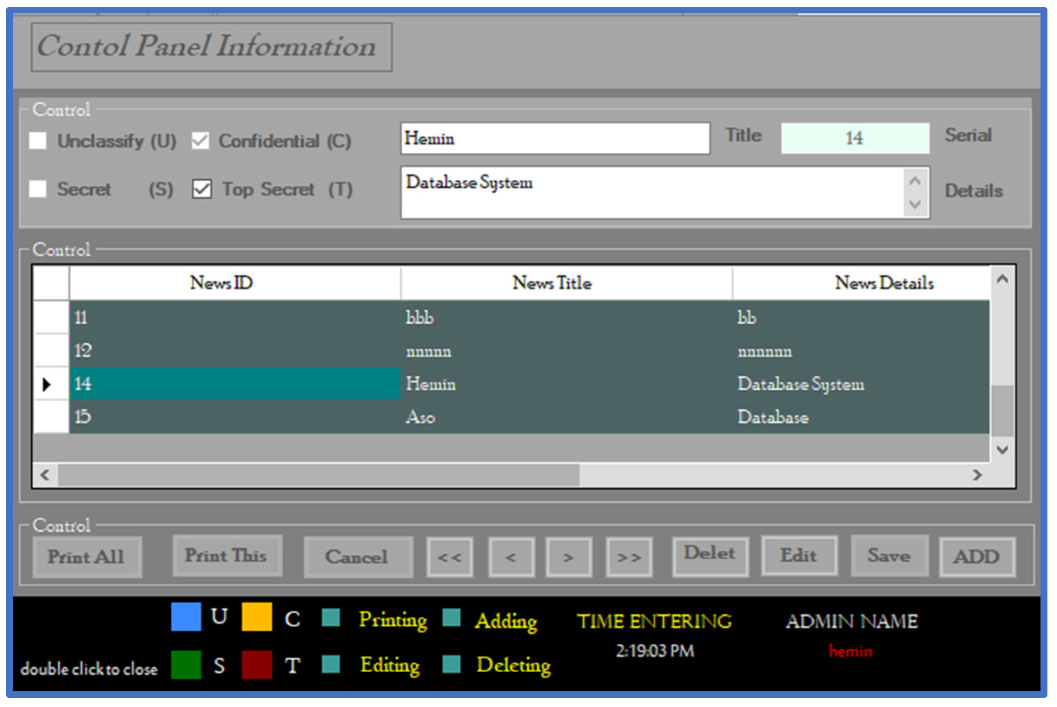The height and width of the screenshot is (707, 1057).
Task: Advance to the next record with > arrow
Action: pyautogui.click(x=569, y=556)
